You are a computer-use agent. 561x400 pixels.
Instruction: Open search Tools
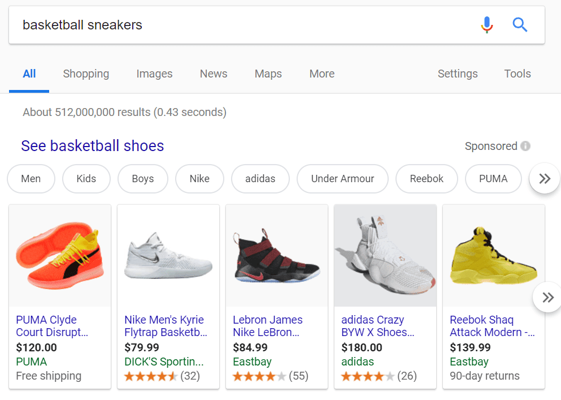pyautogui.click(x=517, y=74)
